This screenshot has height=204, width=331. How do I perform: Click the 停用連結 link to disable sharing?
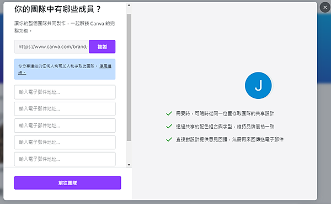[x=105, y=66]
